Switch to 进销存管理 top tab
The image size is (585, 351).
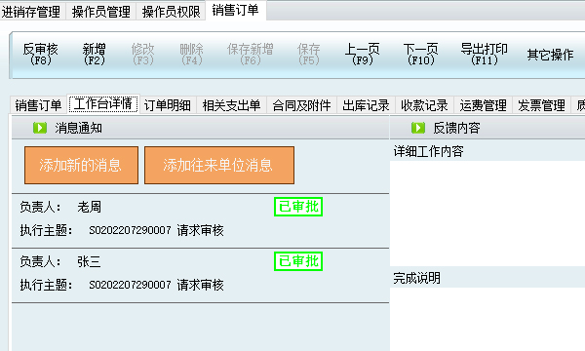click(31, 11)
